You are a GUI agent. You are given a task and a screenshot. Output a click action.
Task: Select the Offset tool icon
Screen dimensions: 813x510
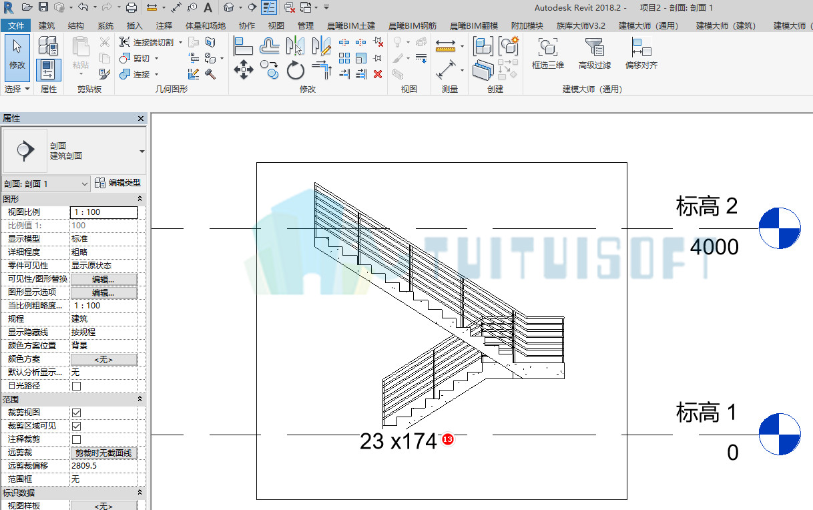[269, 45]
